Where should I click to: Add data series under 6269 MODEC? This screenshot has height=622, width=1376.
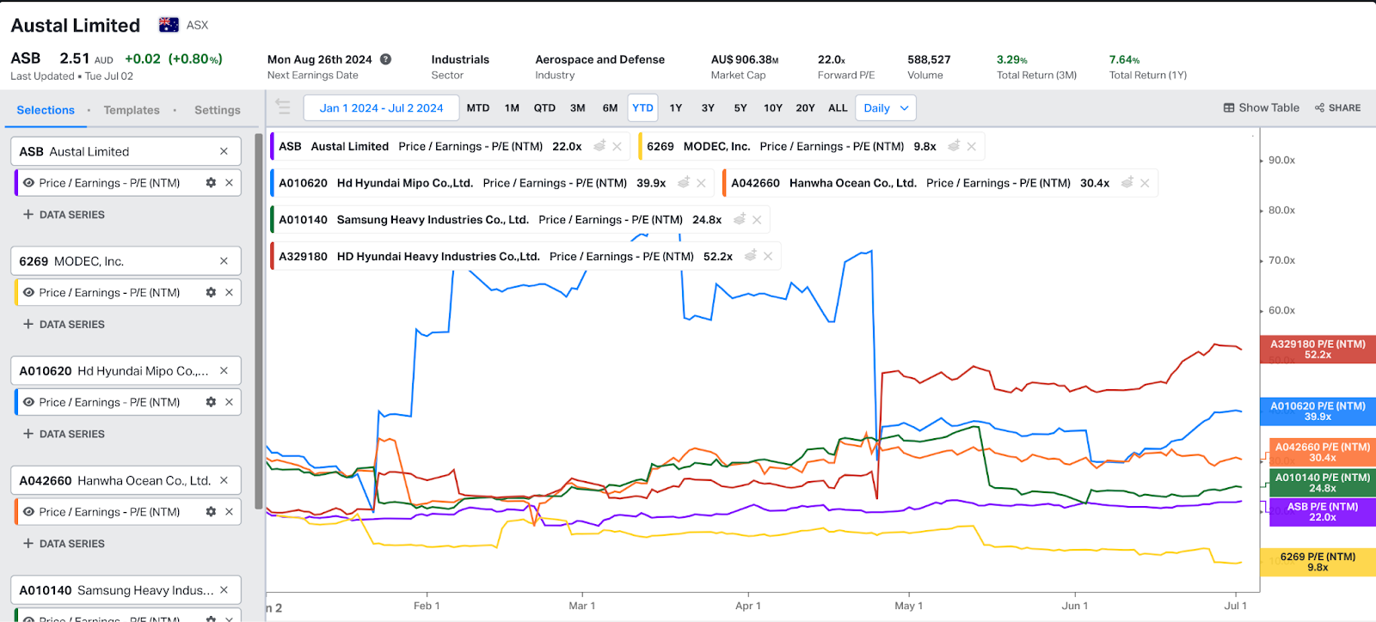[64, 325]
